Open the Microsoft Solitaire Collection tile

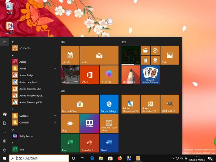point(150,75)
